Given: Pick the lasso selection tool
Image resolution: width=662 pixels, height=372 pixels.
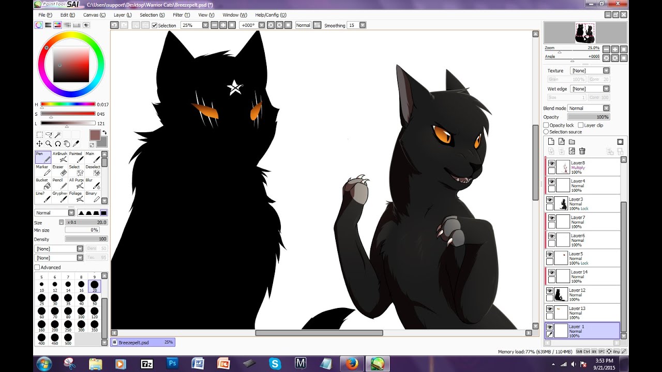Looking at the screenshot, I should [x=49, y=134].
